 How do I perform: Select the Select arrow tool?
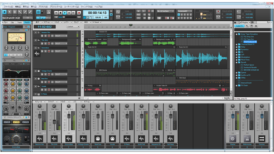[9, 12]
